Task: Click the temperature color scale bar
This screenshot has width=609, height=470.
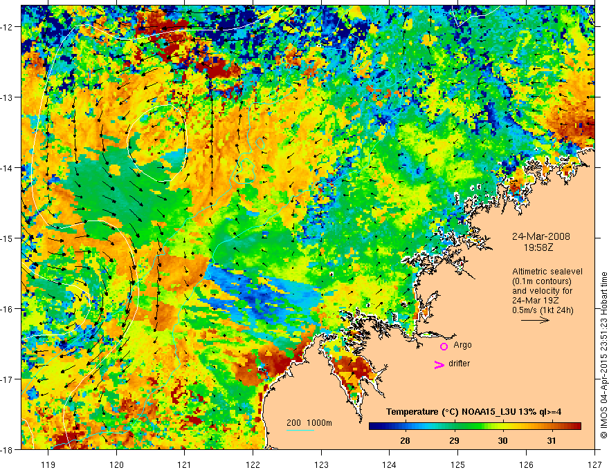Action: pyautogui.click(x=475, y=426)
